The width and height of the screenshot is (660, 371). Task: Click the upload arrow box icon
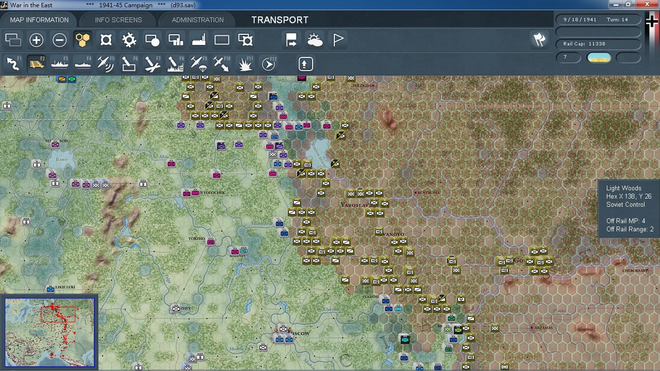(x=305, y=64)
